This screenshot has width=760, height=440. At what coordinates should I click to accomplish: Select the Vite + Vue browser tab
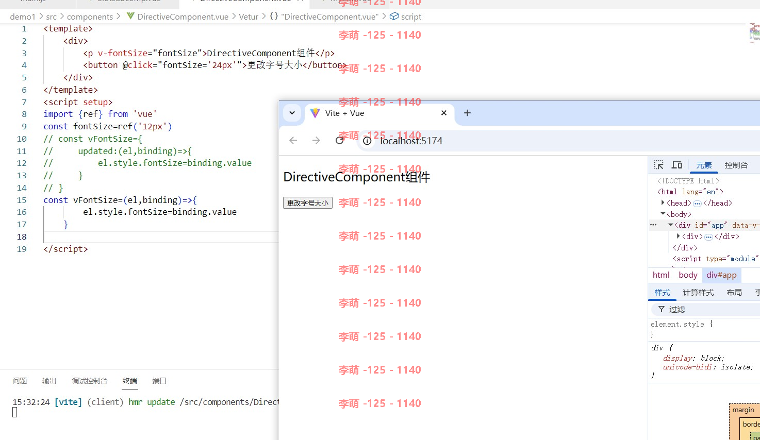(x=379, y=113)
